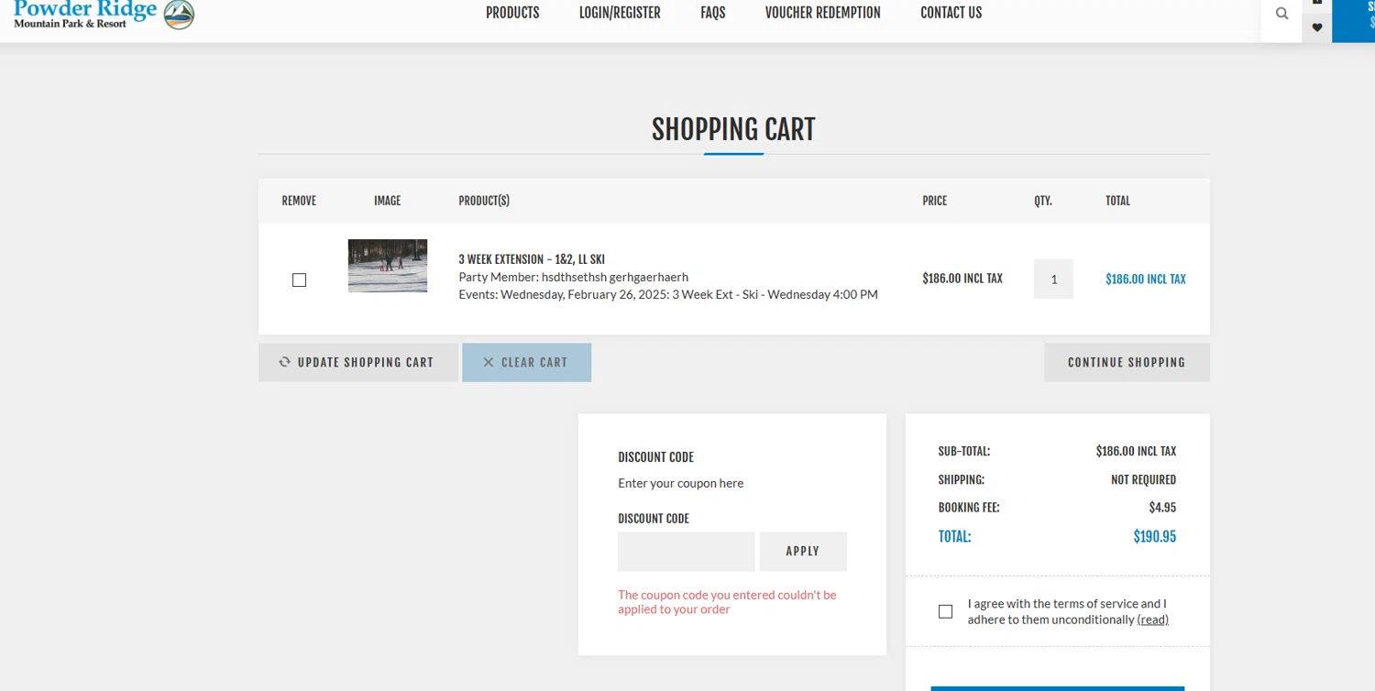The width and height of the screenshot is (1375, 691).
Task: Open the FAQs menu item
Action: (712, 13)
